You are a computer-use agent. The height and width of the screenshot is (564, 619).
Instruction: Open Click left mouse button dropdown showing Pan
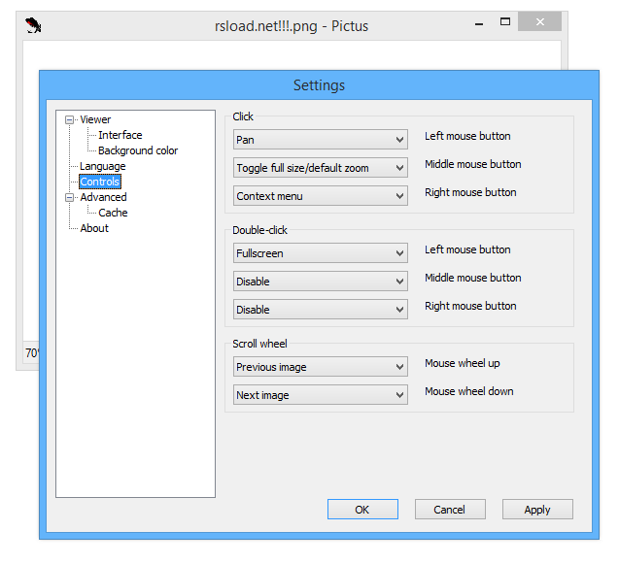click(x=320, y=140)
